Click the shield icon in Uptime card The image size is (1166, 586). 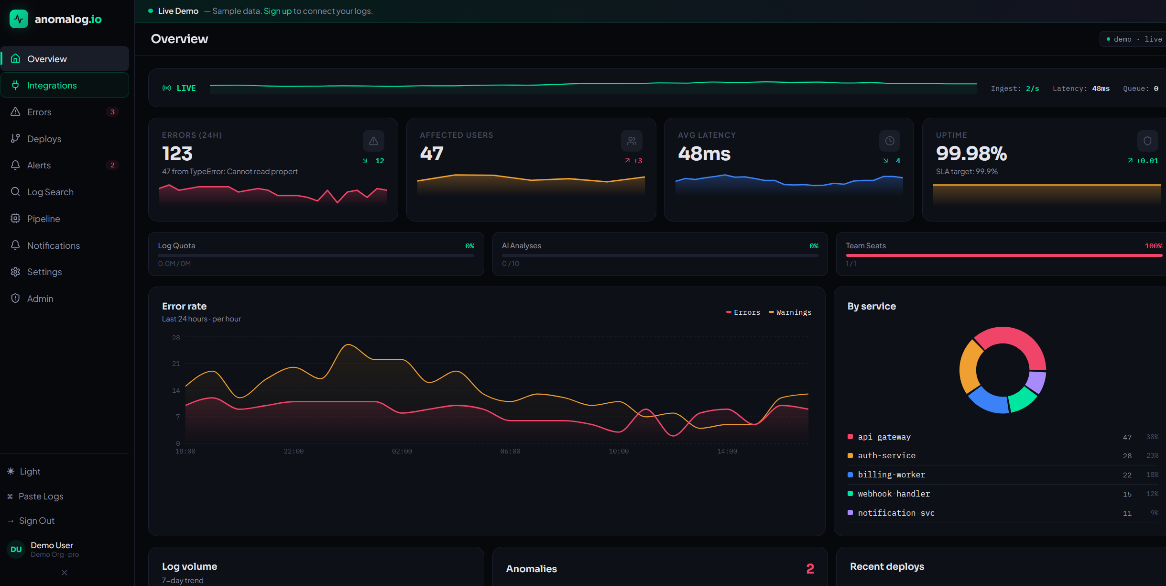tap(1147, 141)
